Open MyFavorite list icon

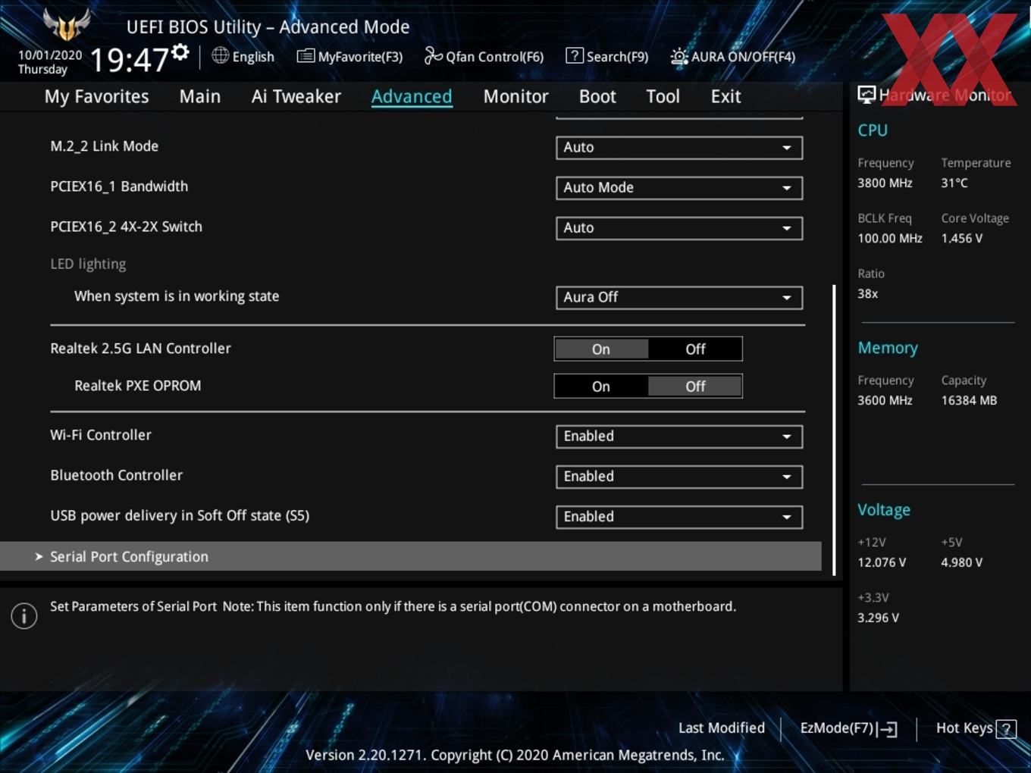pyautogui.click(x=306, y=56)
